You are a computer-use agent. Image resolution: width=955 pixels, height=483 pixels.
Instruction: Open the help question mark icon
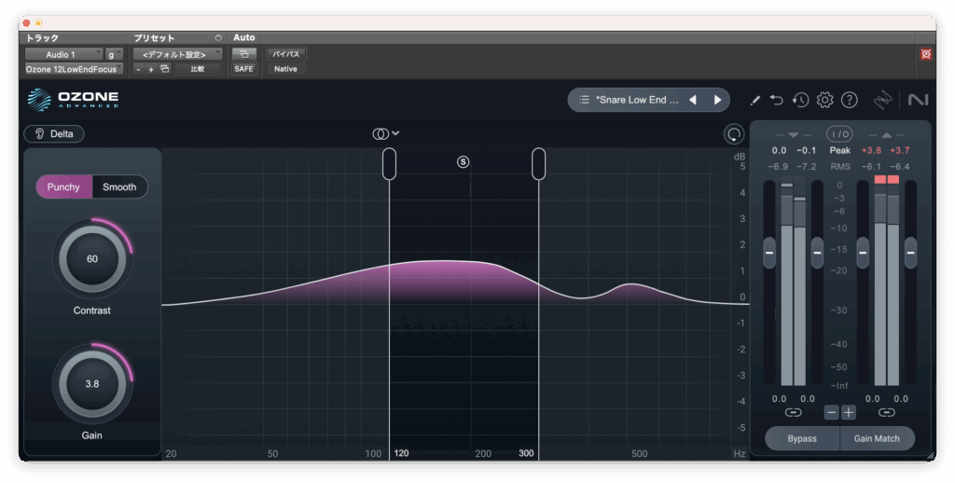click(849, 100)
